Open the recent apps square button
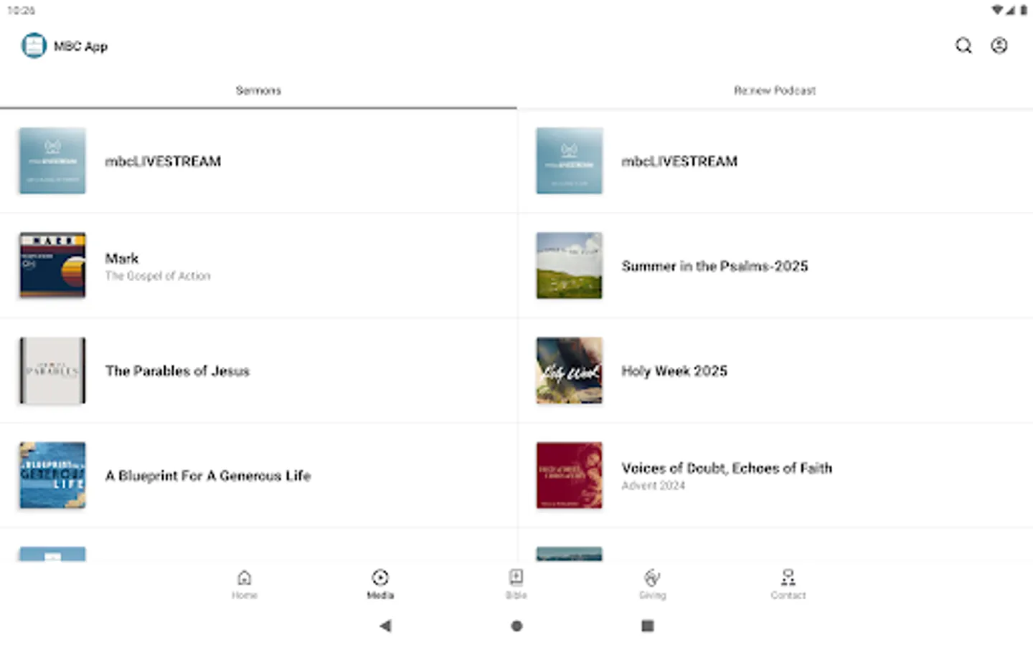Image resolution: width=1033 pixels, height=645 pixels. pyautogui.click(x=647, y=626)
